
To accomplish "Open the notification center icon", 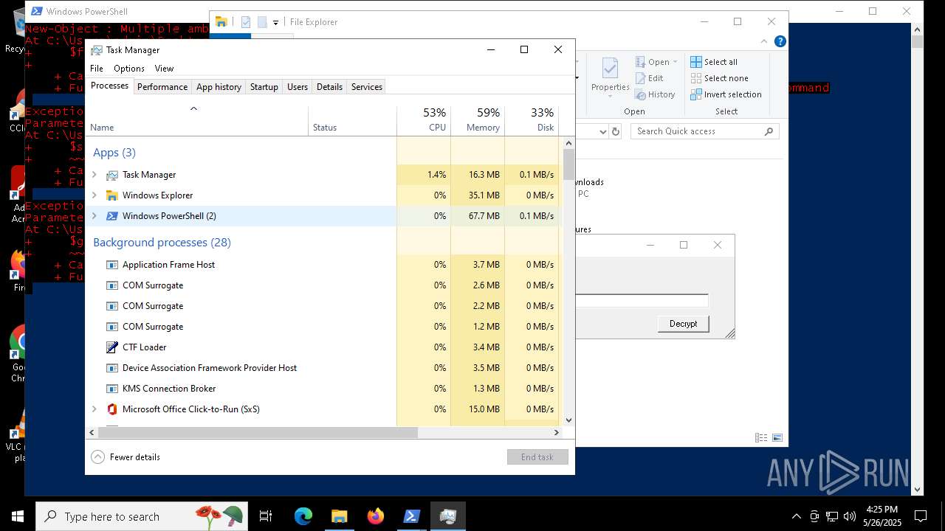I will pos(921,516).
